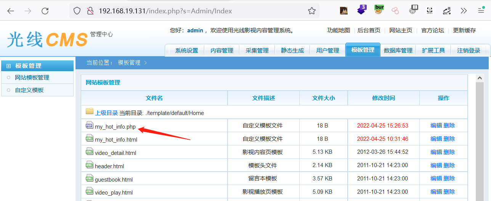
Task: Click the 更新缓存 link
Action: click(464, 30)
